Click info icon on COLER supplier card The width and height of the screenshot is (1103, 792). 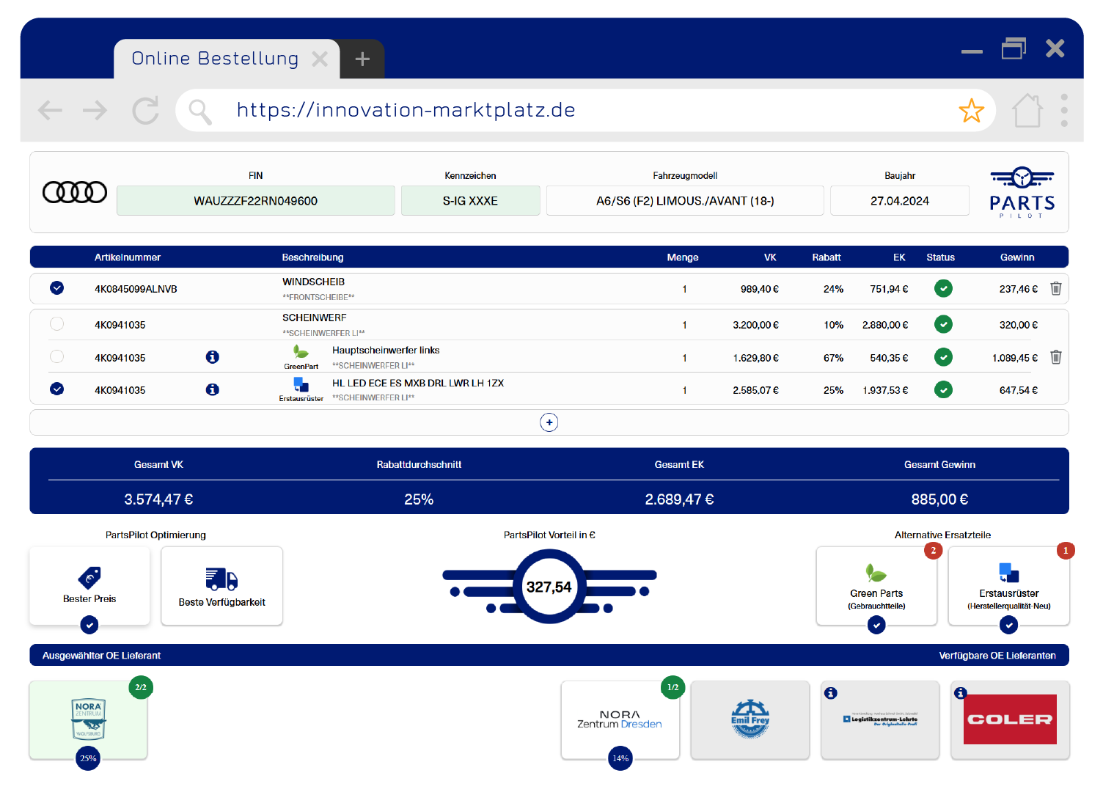960,693
